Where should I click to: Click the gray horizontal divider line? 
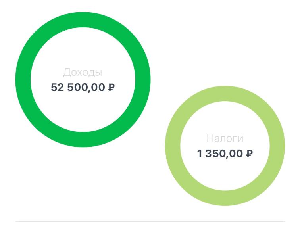click(x=150, y=222)
